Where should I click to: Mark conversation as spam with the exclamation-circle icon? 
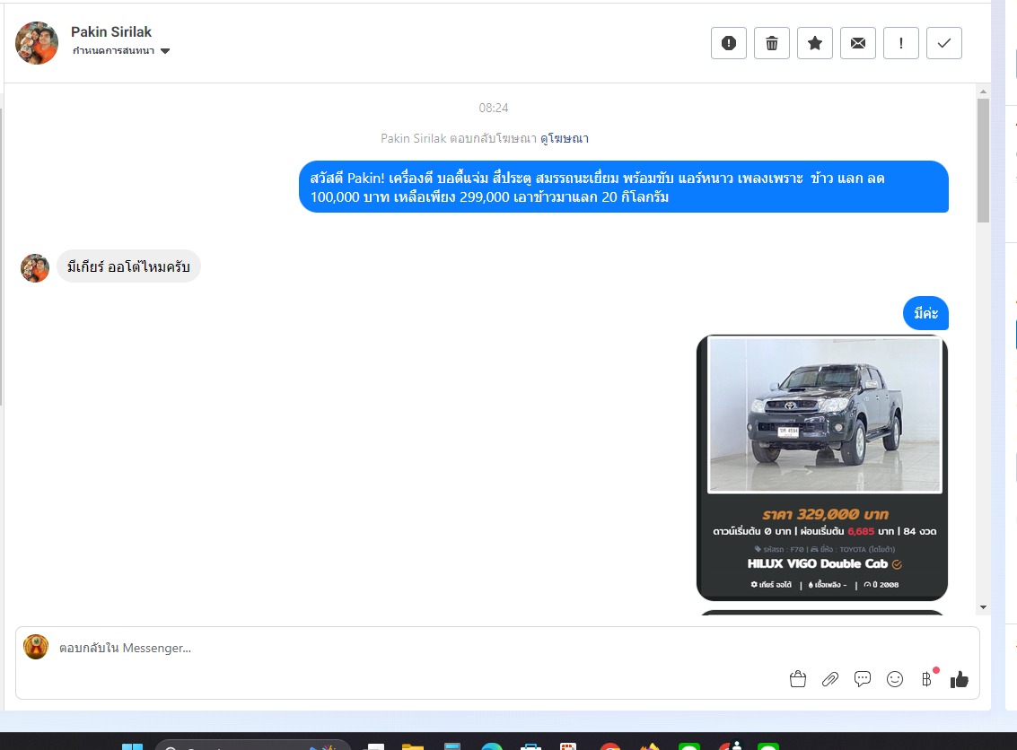(x=728, y=43)
